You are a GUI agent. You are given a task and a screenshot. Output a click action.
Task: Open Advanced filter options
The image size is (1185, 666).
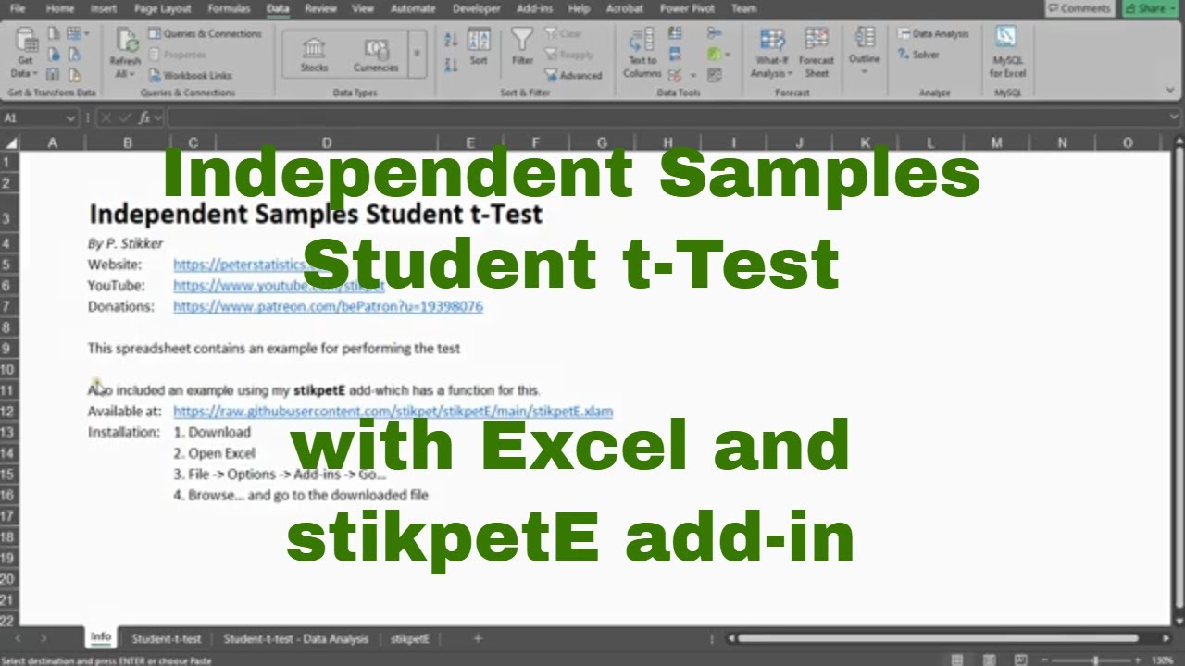point(572,76)
